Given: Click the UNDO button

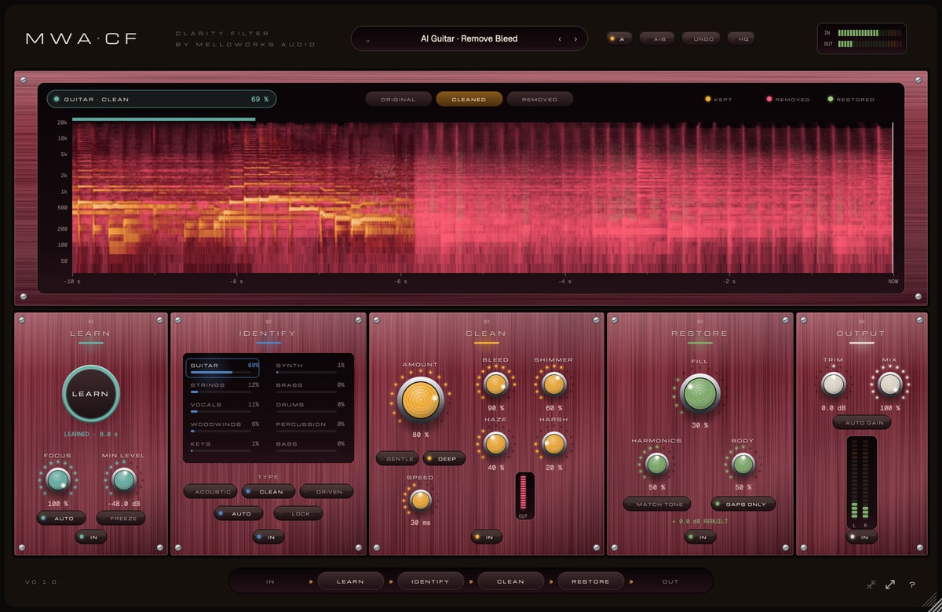Looking at the screenshot, I should click(x=701, y=38).
